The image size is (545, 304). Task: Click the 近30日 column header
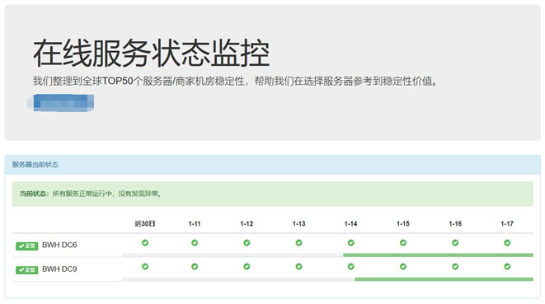(x=145, y=224)
